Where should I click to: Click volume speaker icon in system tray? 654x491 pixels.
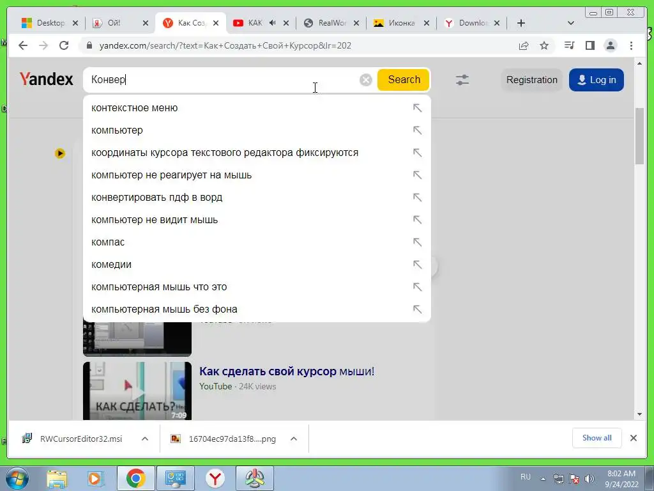click(x=589, y=479)
